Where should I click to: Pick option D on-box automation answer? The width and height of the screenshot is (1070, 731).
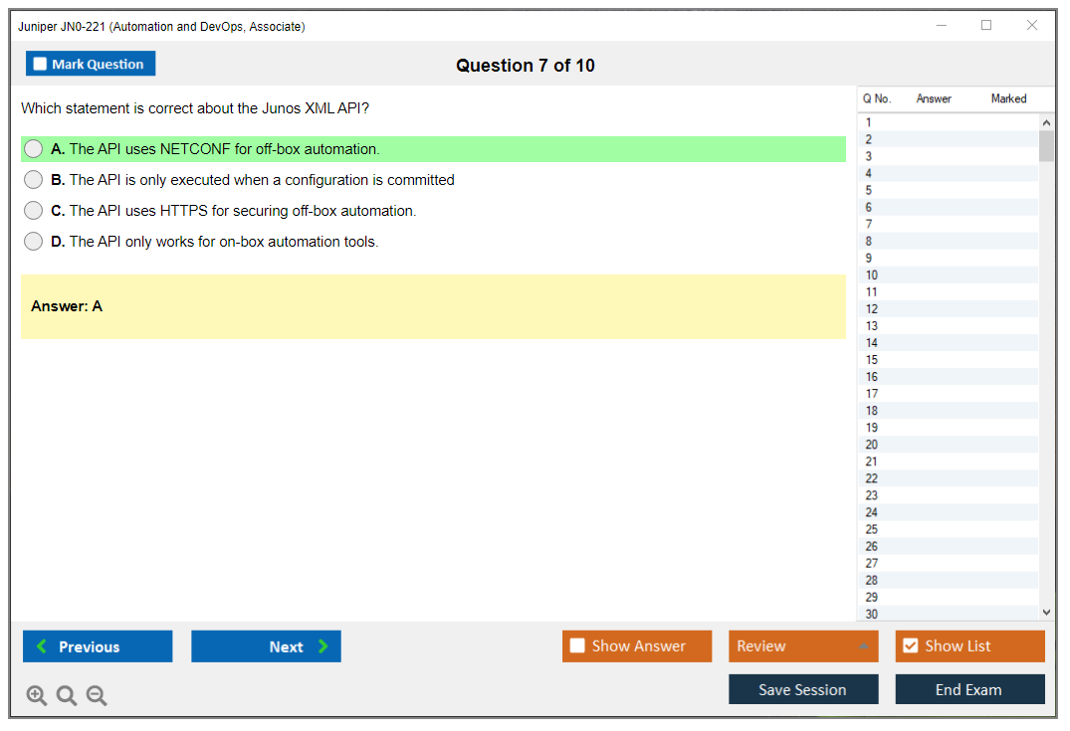[34, 242]
